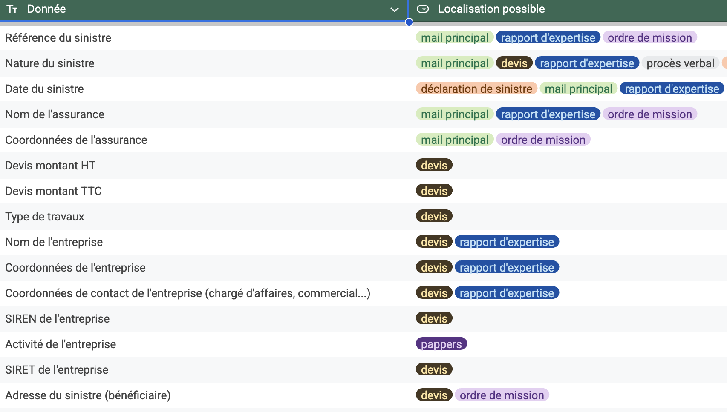Image resolution: width=727 pixels, height=412 pixels.
Task: Click ordre de mission chip in Coordonnées de l'assurance row
Action: point(543,140)
